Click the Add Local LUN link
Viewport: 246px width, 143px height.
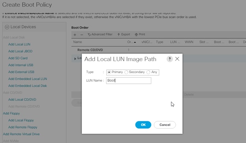coord(19,44)
